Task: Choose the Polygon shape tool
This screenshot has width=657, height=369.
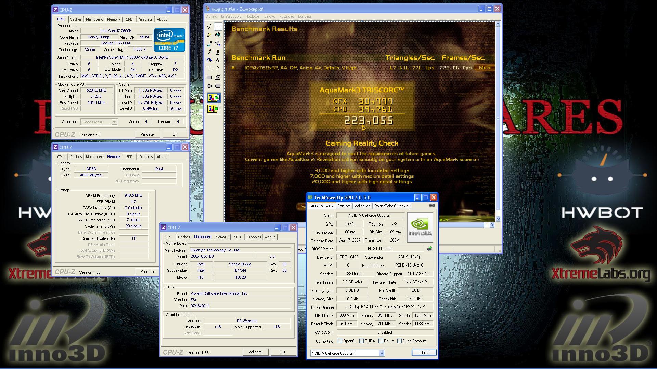Action: [x=218, y=78]
